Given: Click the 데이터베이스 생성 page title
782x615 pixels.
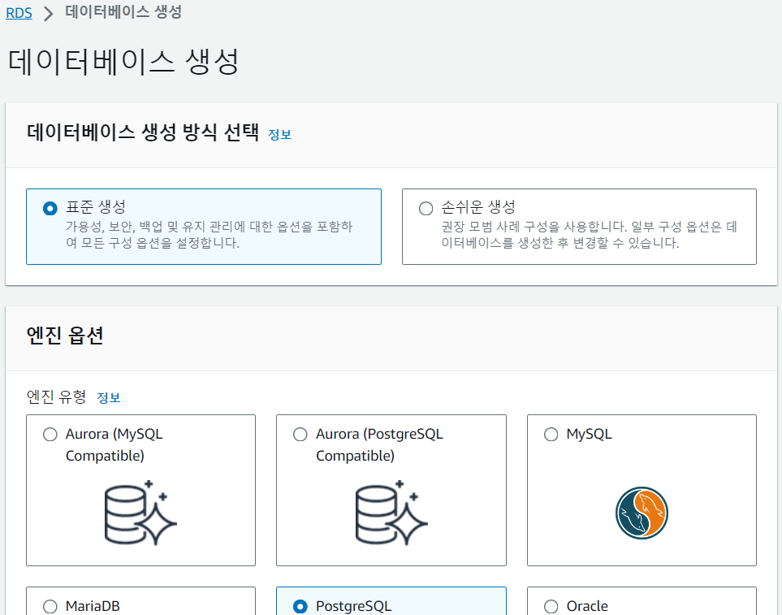Looking at the screenshot, I should pyautogui.click(x=123, y=62).
